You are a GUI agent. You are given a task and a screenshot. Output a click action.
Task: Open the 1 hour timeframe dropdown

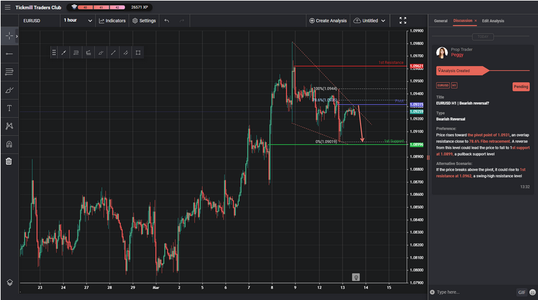pos(78,20)
